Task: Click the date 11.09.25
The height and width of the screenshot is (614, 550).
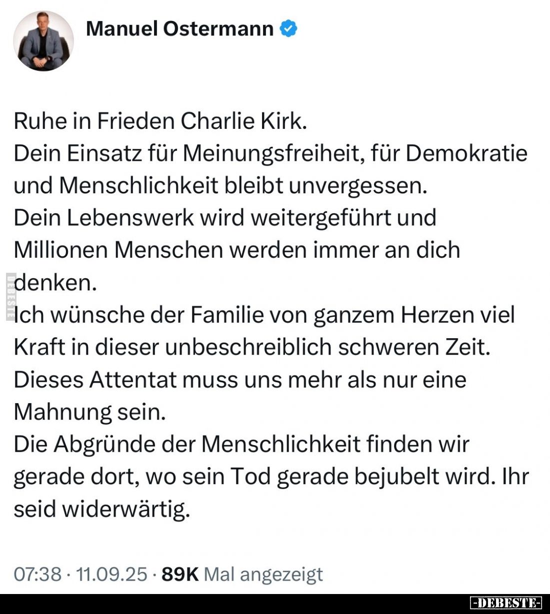Action: click(x=111, y=574)
